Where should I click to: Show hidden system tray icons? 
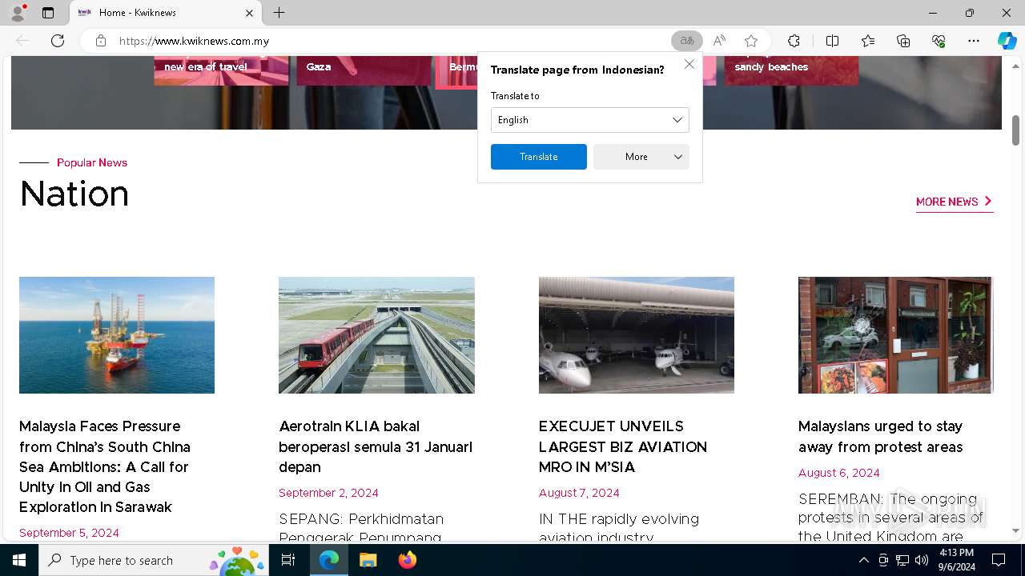click(863, 560)
